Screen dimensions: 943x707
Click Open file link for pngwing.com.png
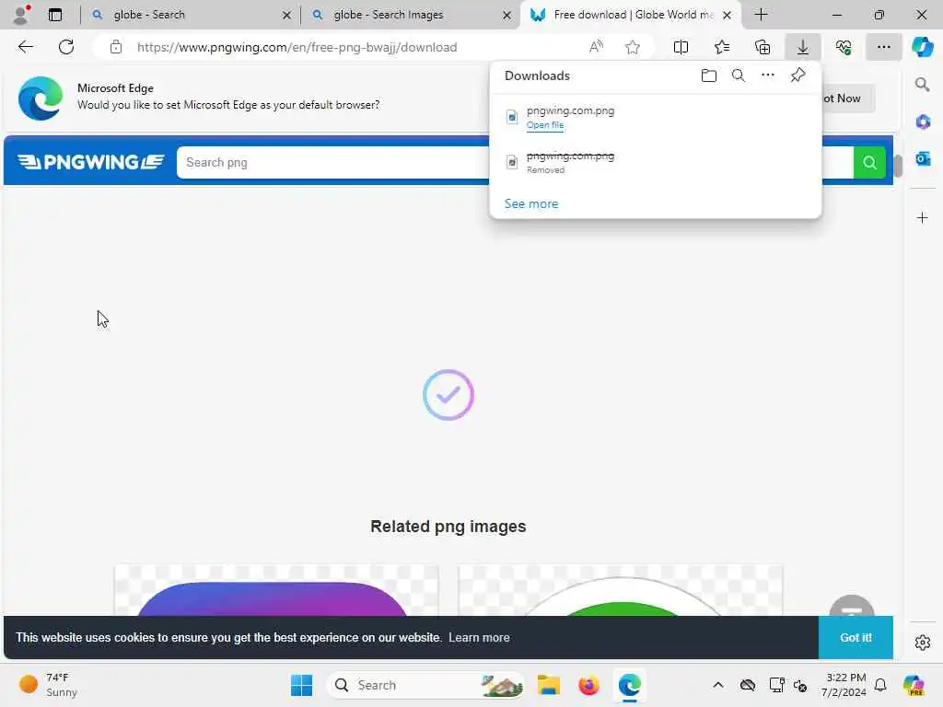tap(545, 125)
